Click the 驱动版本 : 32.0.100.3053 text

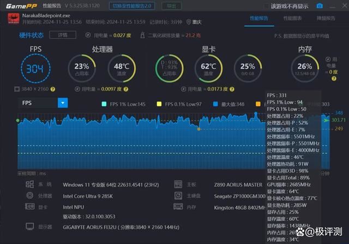point(89,217)
